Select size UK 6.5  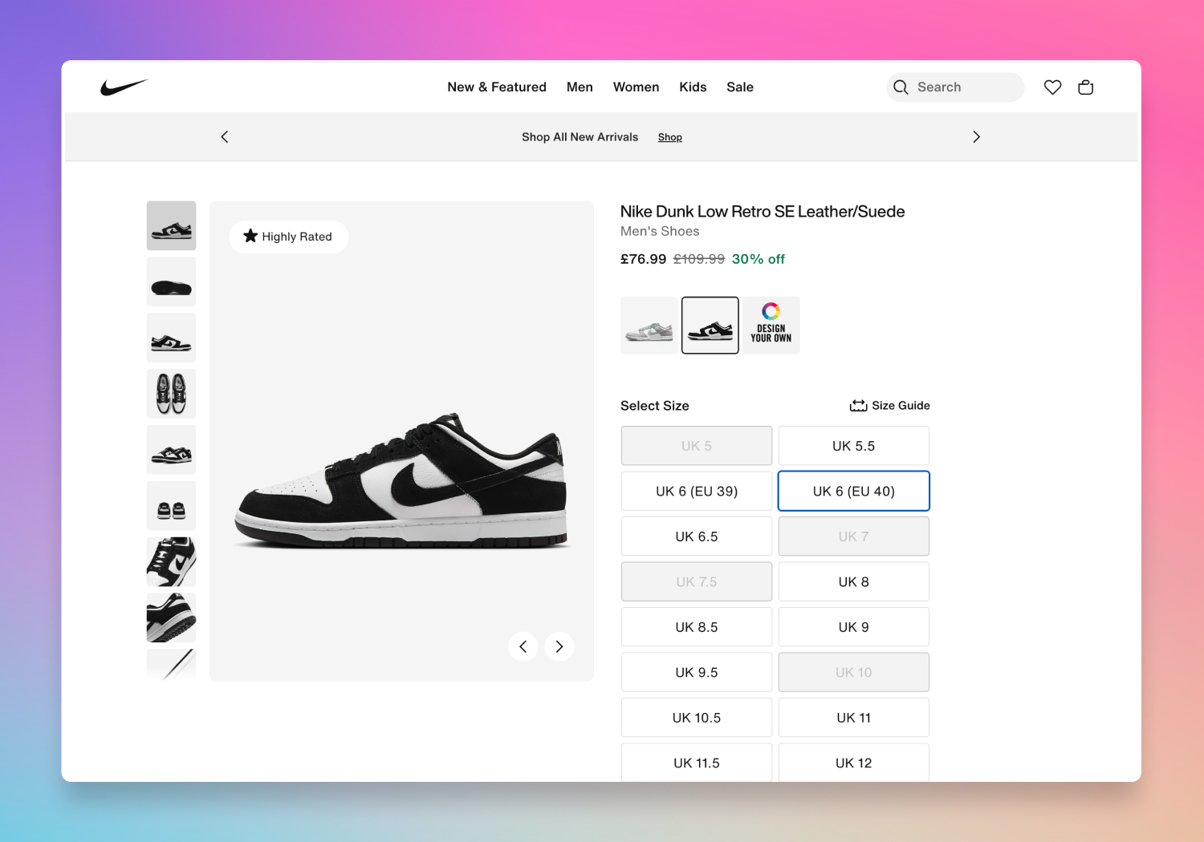click(x=697, y=536)
